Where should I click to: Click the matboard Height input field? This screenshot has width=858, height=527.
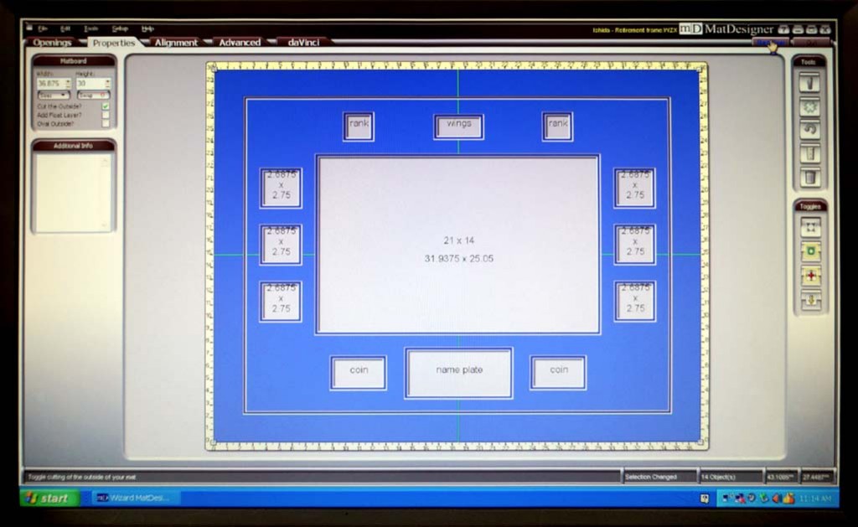click(x=89, y=84)
